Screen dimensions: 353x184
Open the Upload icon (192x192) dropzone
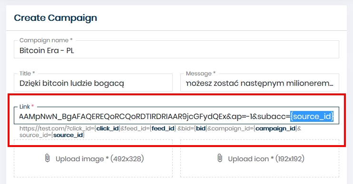tap(260, 158)
